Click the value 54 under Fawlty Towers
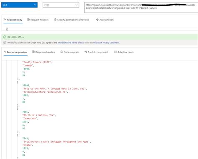Image resolution: width=198 pixels, height=159 pixels. coord(24,76)
